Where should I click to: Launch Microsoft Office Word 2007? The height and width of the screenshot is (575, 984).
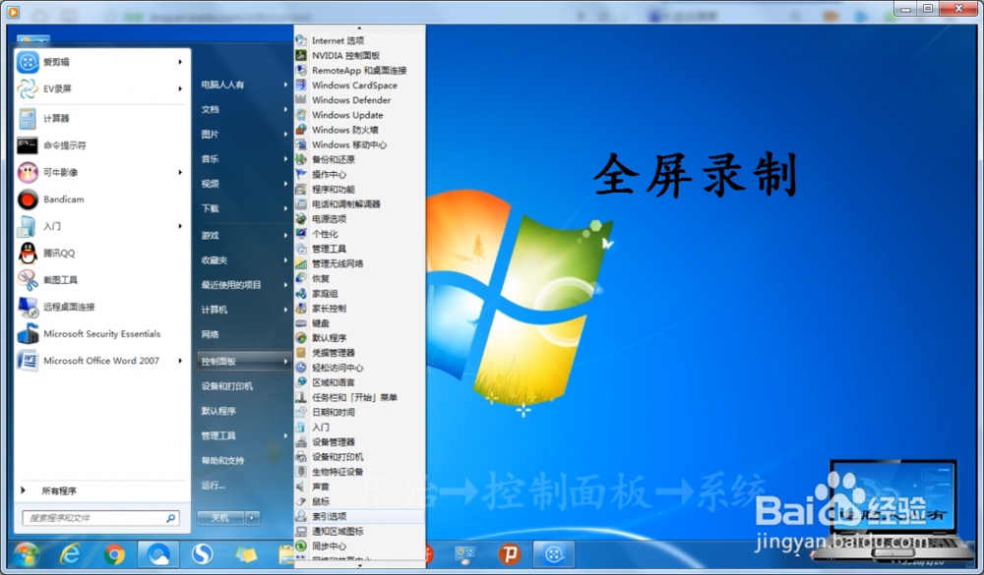pyautogui.click(x=101, y=361)
